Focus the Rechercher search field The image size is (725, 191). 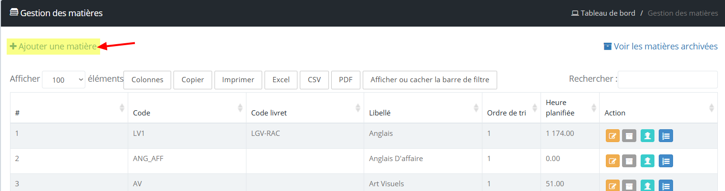coord(668,79)
